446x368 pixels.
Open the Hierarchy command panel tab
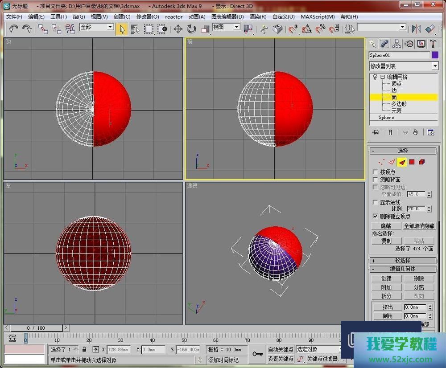(x=396, y=44)
